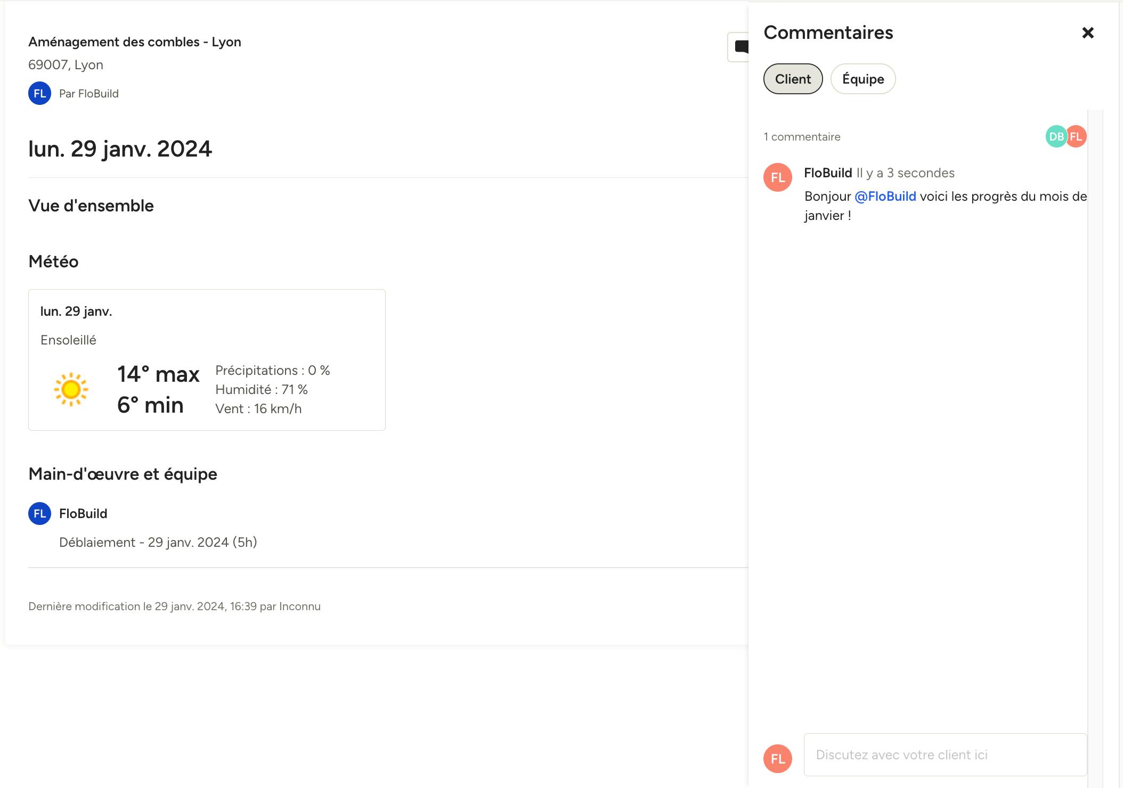This screenshot has width=1123, height=788.
Task: Click the blue FL avatar next to 'Par FloBuild'
Action: [39, 93]
